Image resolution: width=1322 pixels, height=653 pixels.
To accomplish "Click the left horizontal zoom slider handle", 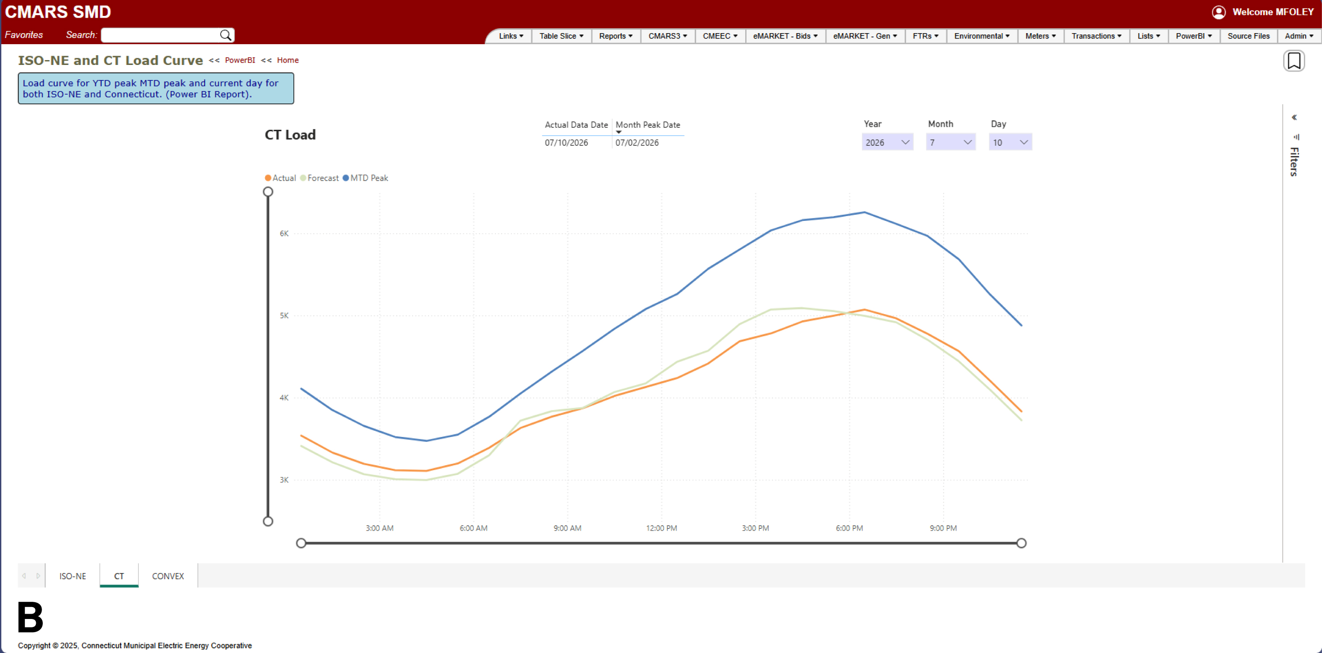I will coord(301,543).
